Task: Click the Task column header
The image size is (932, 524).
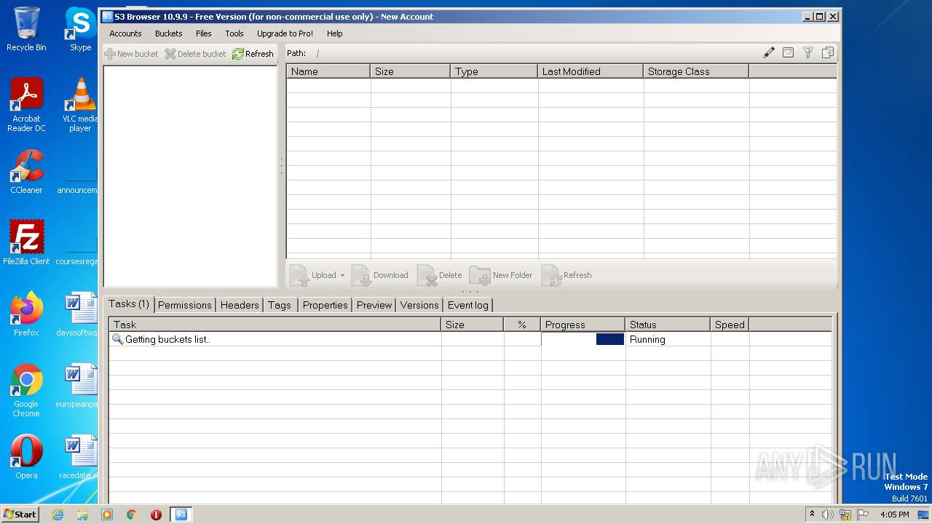Action: tap(275, 325)
